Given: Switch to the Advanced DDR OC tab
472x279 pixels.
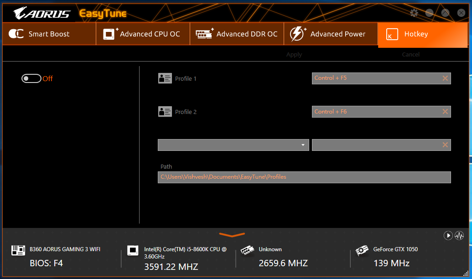Looking at the screenshot, I should [x=237, y=34].
